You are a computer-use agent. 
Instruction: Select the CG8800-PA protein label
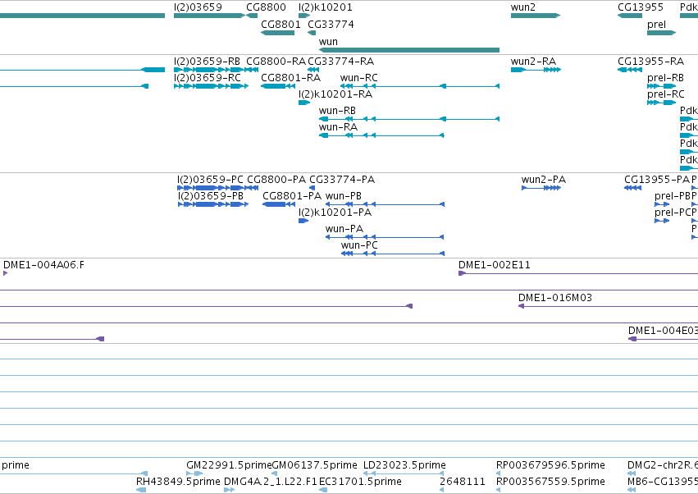click(x=276, y=180)
